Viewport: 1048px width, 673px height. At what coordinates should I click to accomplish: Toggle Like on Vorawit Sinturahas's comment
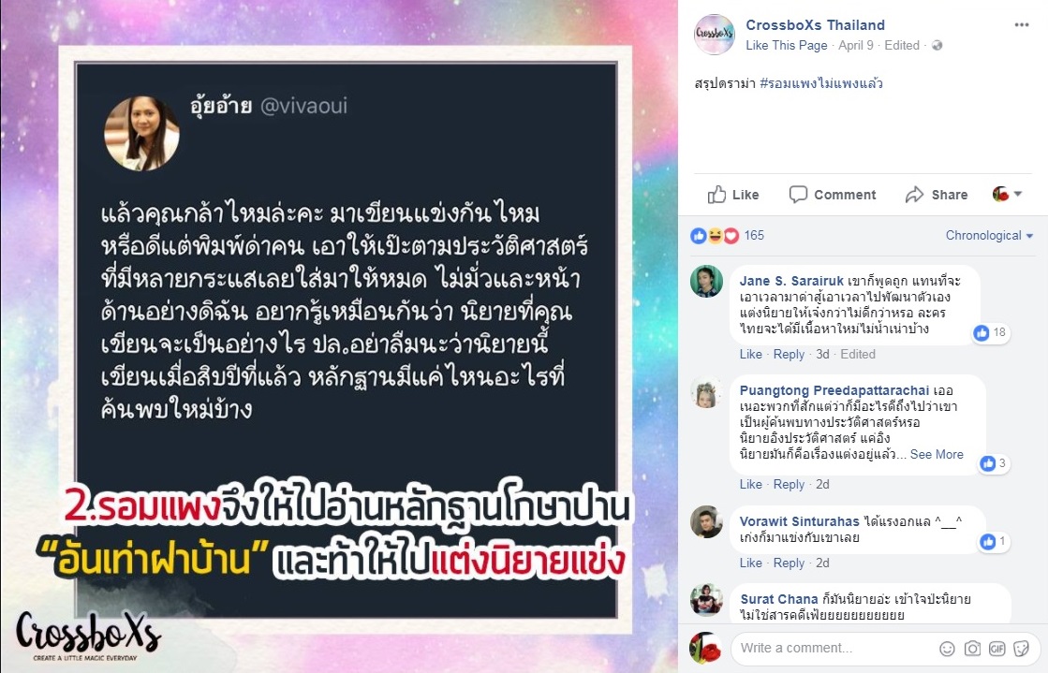click(750, 563)
